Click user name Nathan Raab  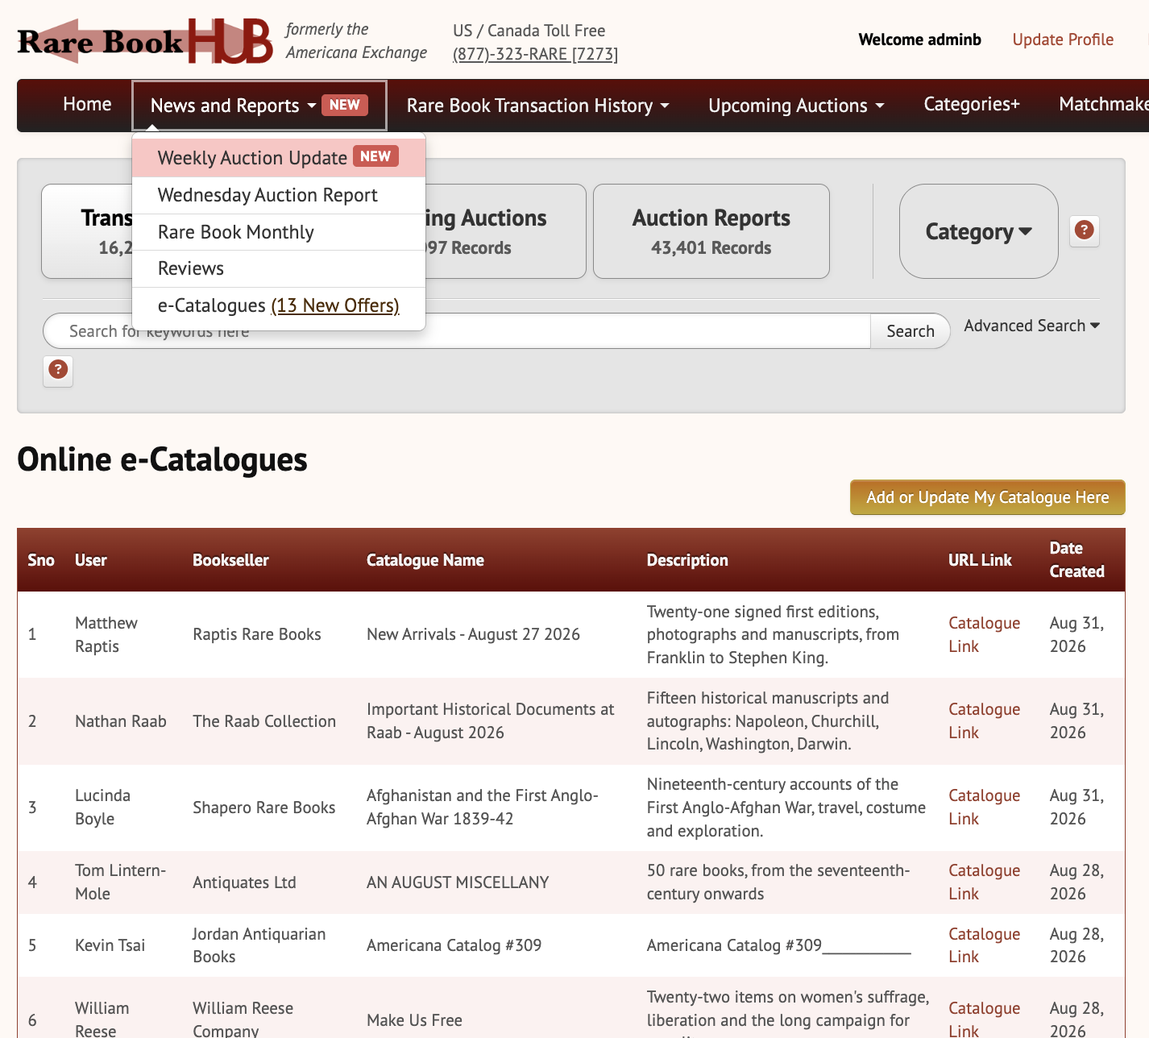[x=121, y=721]
